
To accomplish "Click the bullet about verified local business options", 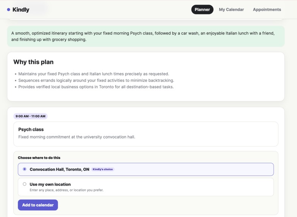I will pyautogui.click(x=96, y=87).
